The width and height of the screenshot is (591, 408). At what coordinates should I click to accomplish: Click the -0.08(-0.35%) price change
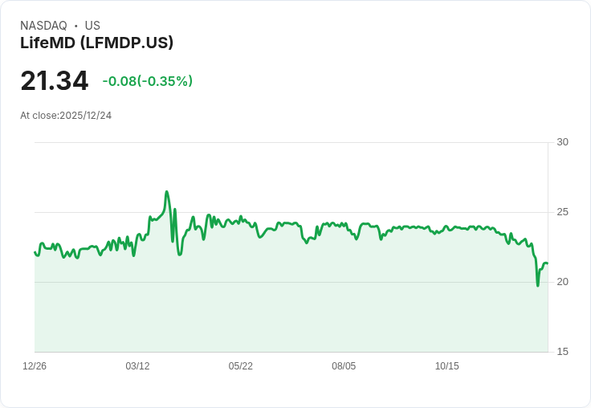coord(147,81)
